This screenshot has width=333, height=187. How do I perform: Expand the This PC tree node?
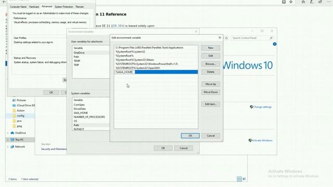[8, 140]
